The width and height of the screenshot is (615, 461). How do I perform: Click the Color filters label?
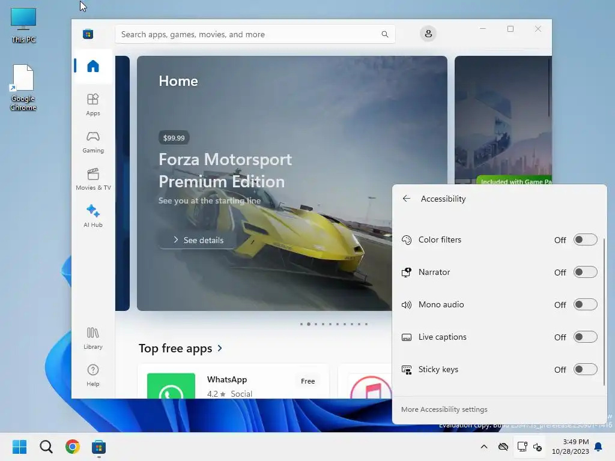(x=440, y=240)
